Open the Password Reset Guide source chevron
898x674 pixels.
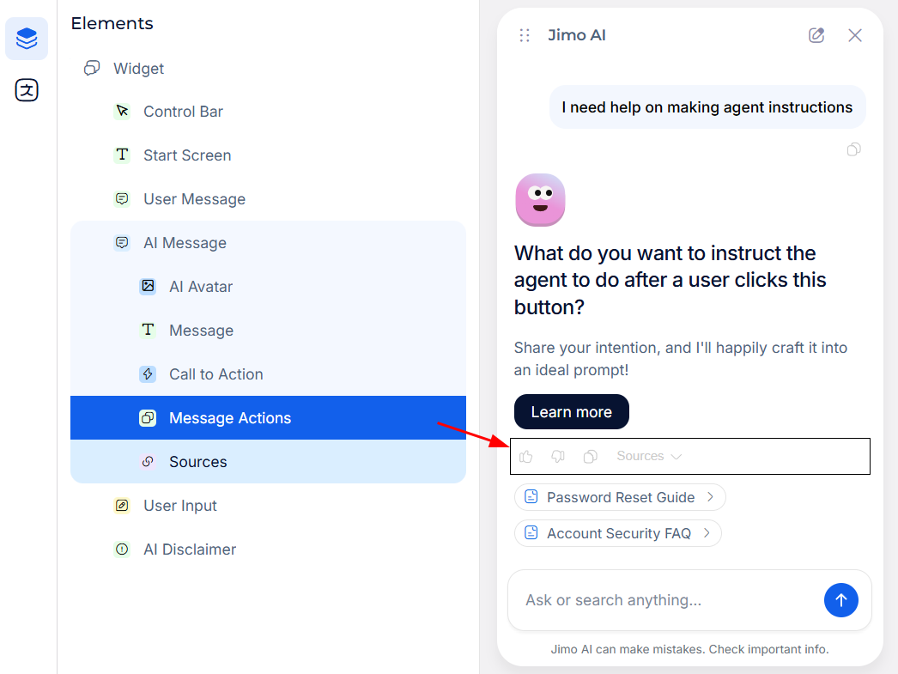(710, 497)
